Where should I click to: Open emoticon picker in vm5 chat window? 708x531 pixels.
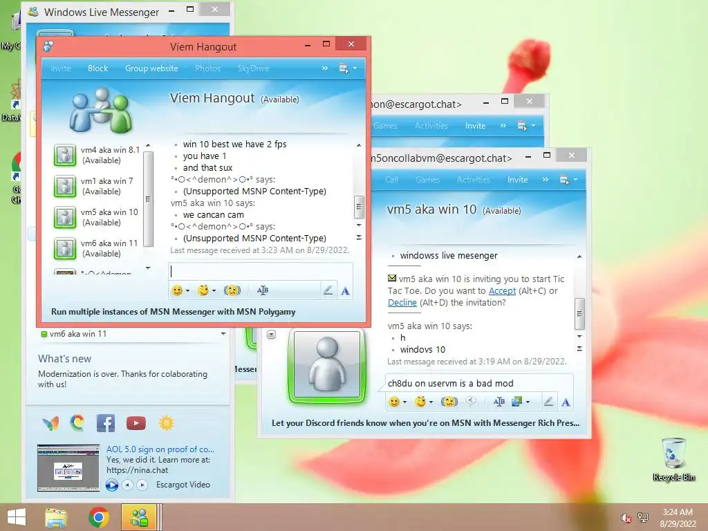click(x=394, y=402)
